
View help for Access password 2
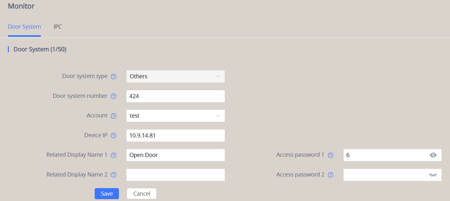click(x=330, y=175)
